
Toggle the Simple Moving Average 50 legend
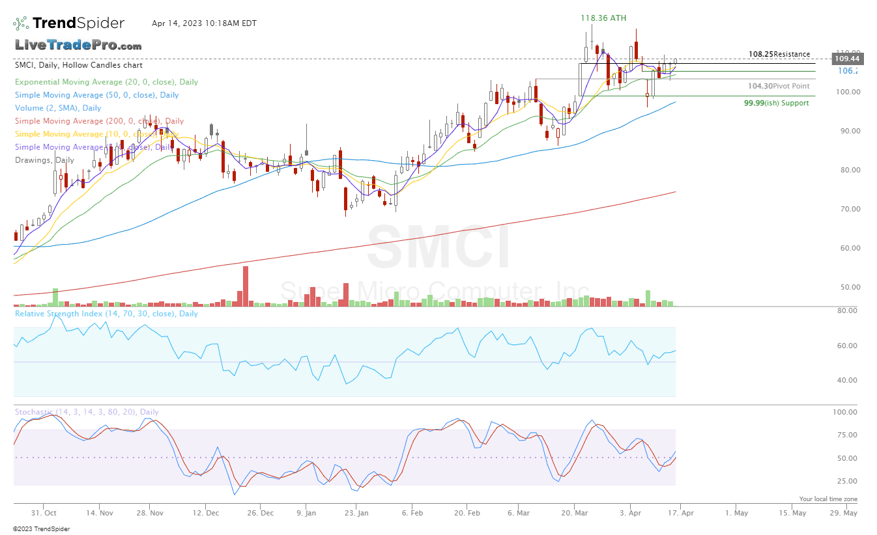96,95
